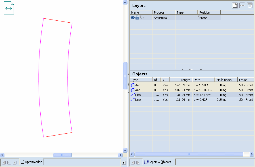Toggle visibility eye of SD layer
Image resolution: width=255 pixels, height=167 pixels.
133,18
